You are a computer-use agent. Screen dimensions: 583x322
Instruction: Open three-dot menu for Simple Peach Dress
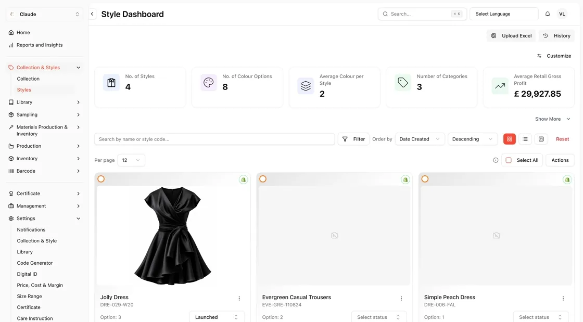[563, 298]
